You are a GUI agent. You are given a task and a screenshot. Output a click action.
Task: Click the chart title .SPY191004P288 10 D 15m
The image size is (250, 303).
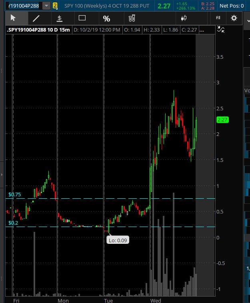pyautogui.click(x=38, y=30)
